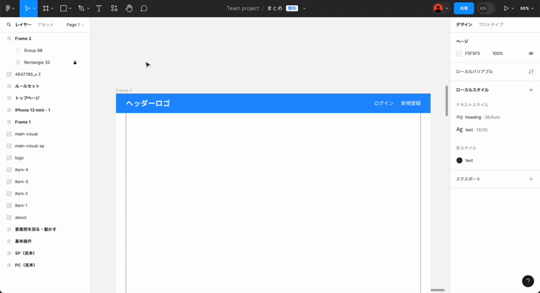Screen dimensions: 540x293
Task: Click ログイン in the canvas header
Action: [x=383, y=103]
